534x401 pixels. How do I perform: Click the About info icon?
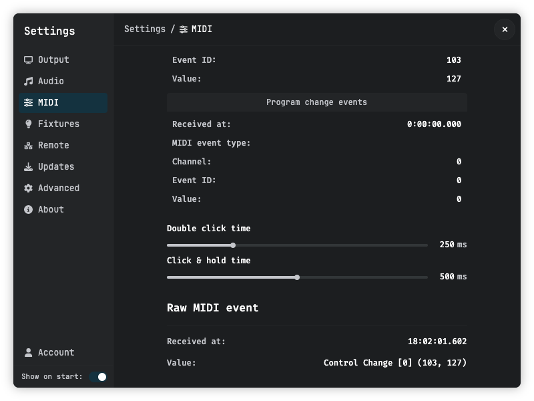[28, 209]
